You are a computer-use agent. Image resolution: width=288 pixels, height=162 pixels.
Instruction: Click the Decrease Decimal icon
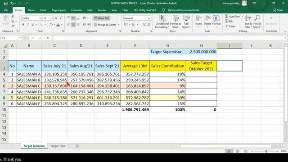149,25
